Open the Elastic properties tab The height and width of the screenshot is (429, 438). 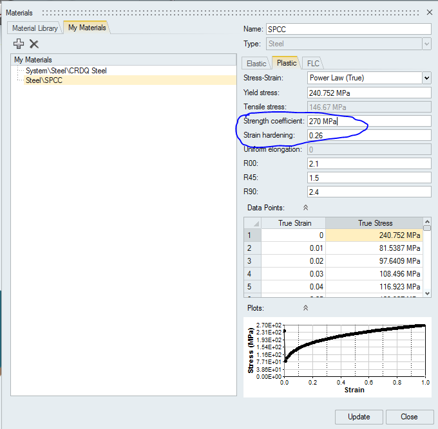pyautogui.click(x=256, y=64)
